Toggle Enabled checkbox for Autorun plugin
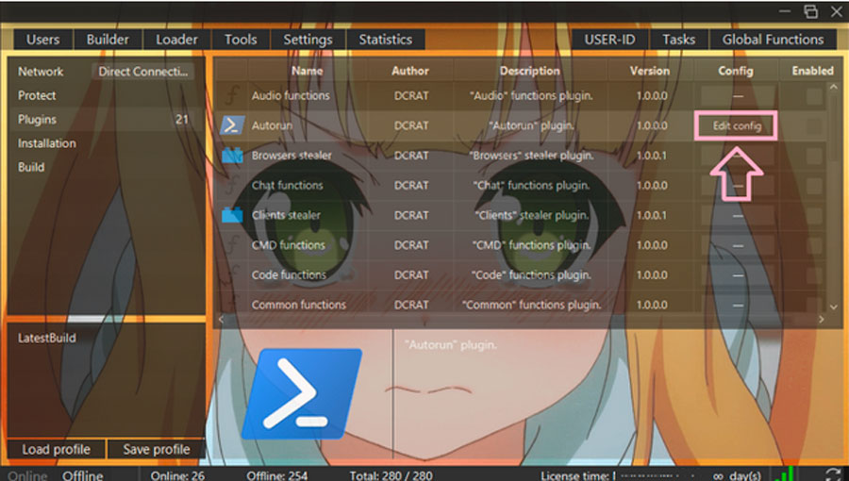 pyautogui.click(x=814, y=126)
